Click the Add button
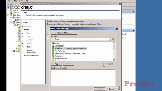Screen dimensions: 162x91 [56, 64]
